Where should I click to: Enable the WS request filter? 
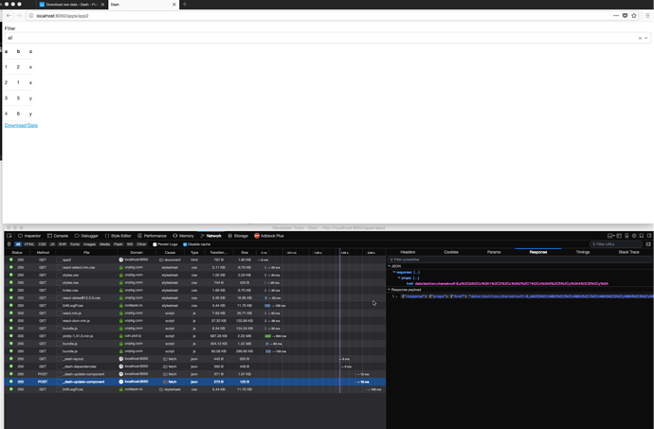(x=130, y=244)
